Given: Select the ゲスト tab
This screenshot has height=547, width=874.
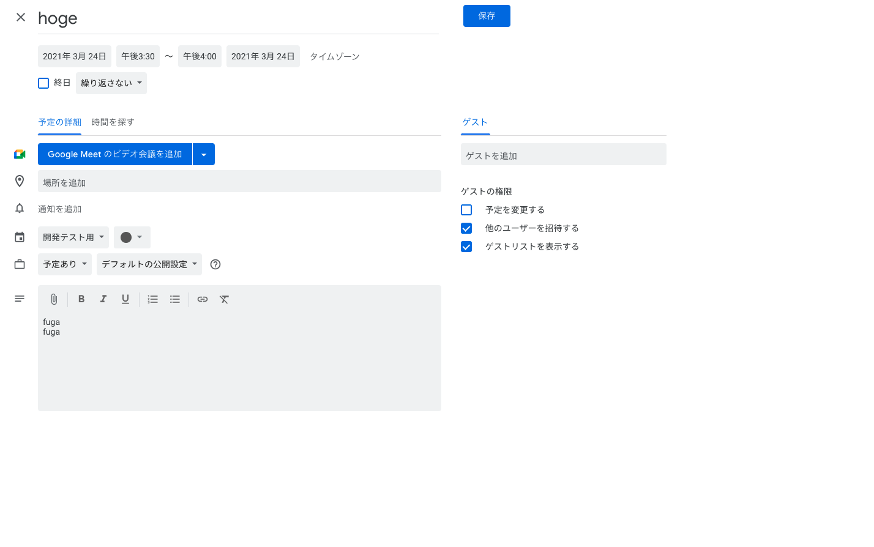Looking at the screenshot, I should coord(475,122).
